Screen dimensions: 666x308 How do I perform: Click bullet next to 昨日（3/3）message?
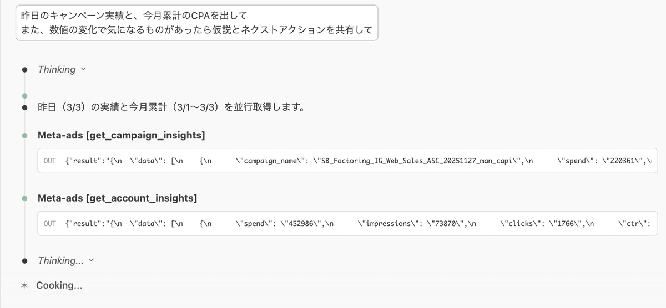coord(24,107)
